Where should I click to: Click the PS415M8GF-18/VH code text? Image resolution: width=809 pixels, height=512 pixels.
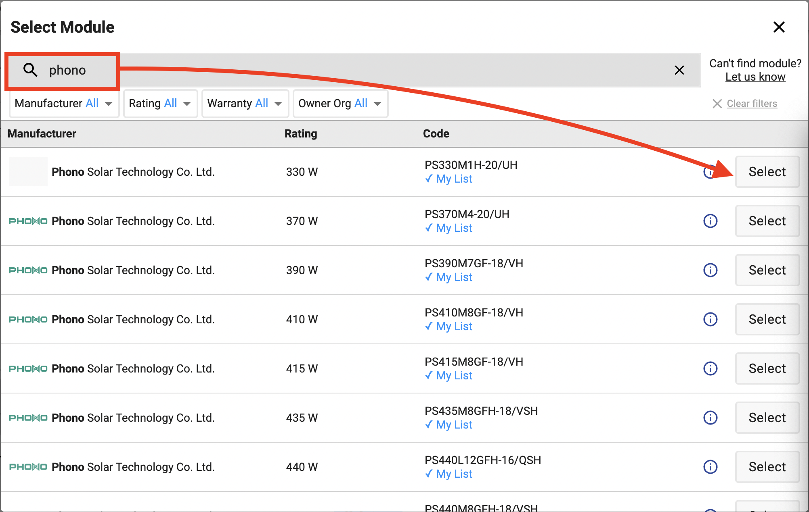click(x=474, y=362)
